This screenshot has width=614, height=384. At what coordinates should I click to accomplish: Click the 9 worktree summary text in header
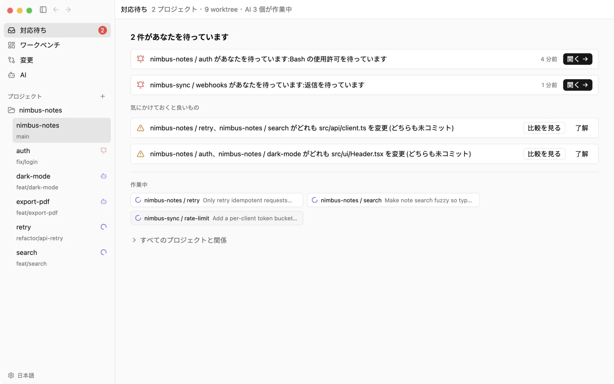221,10
